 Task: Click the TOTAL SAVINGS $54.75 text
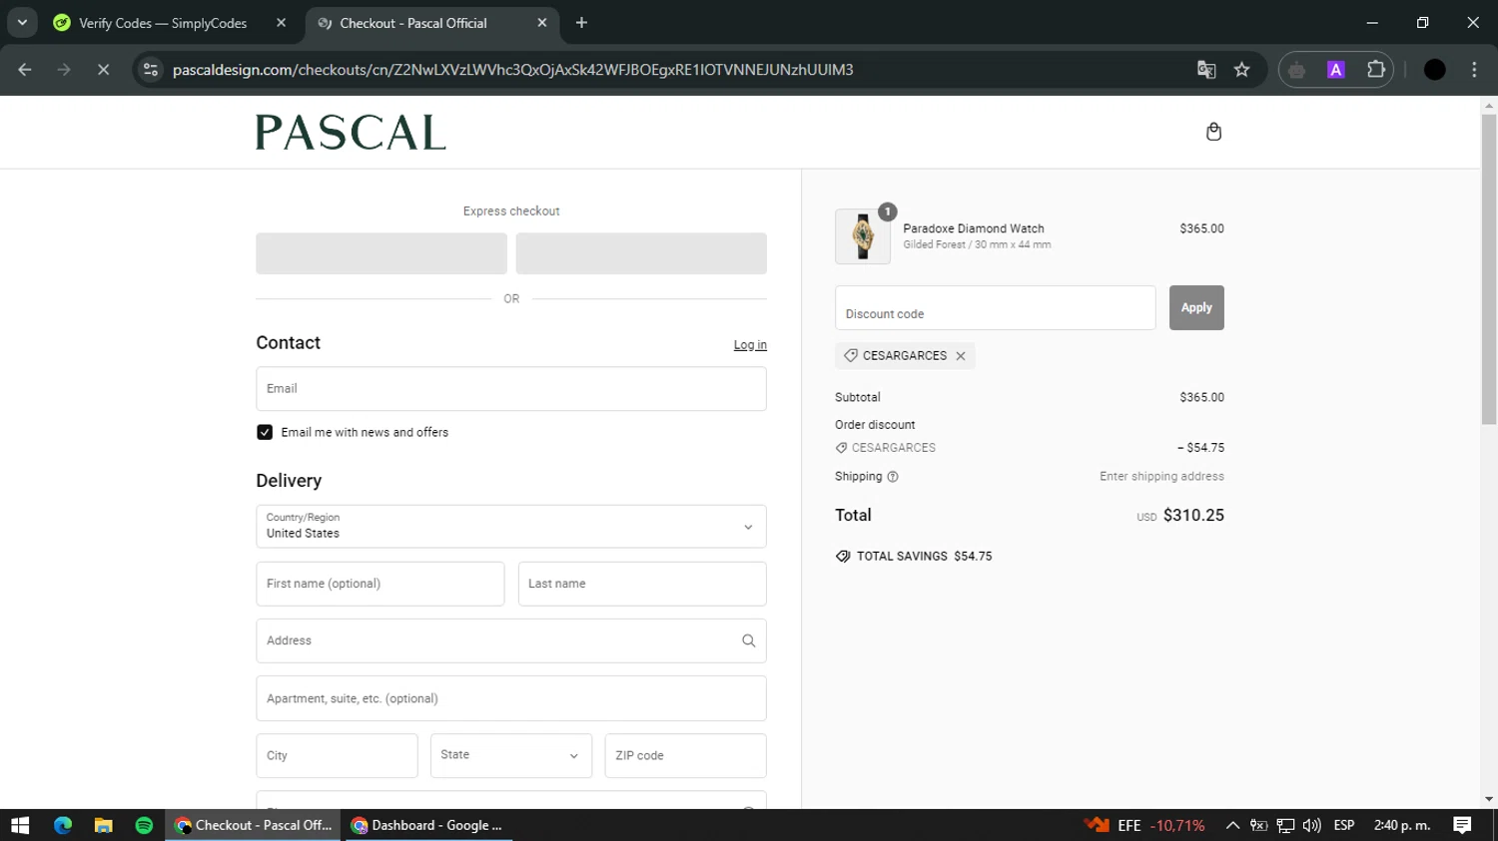click(924, 557)
